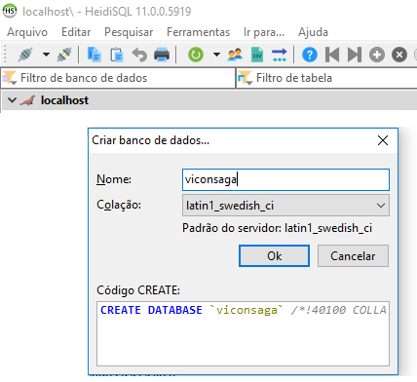Click the Copy toolbar icon
The width and height of the screenshot is (417, 382).
point(95,55)
